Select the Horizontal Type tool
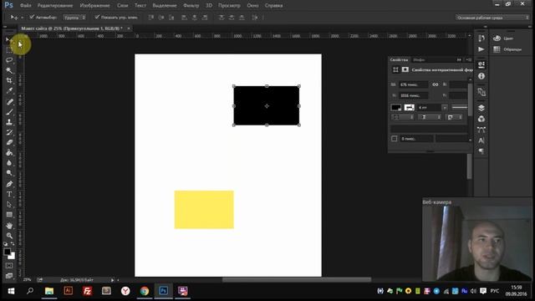 [9, 195]
